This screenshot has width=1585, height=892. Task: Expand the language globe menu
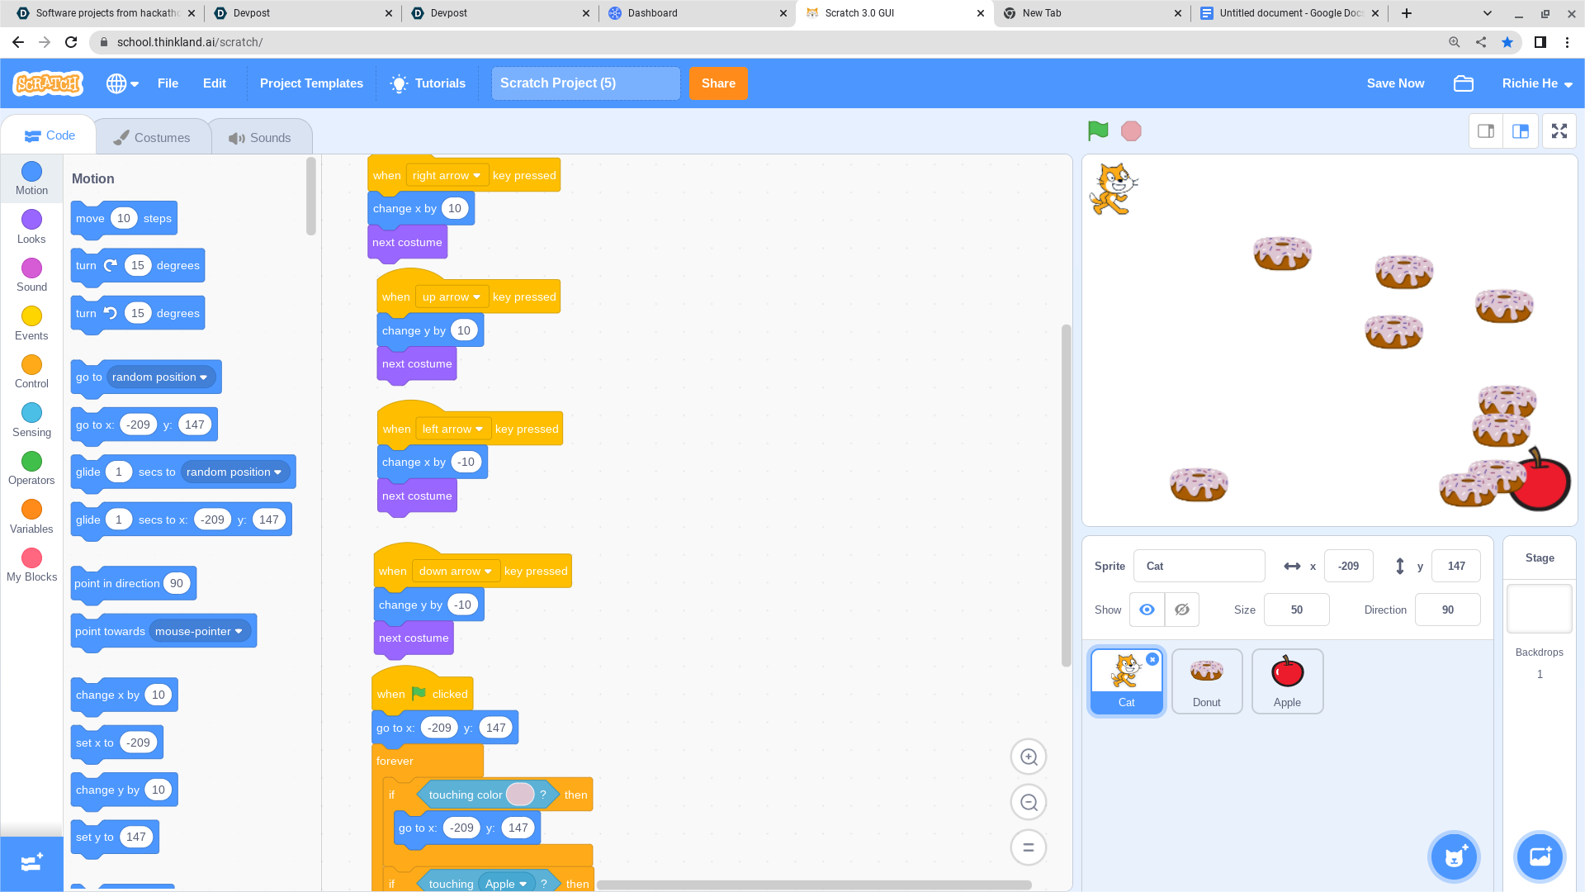pos(122,83)
